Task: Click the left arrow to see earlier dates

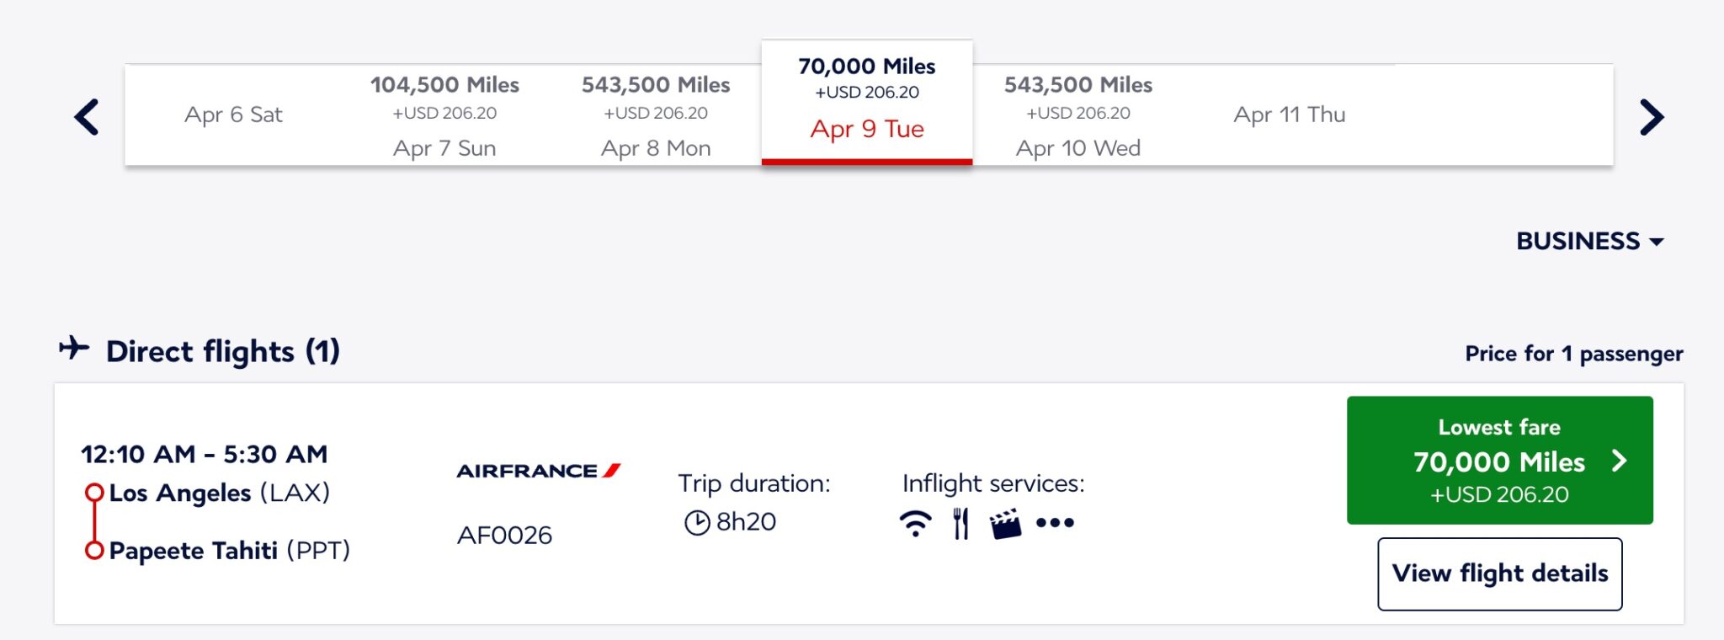Action: coord(88,116)
